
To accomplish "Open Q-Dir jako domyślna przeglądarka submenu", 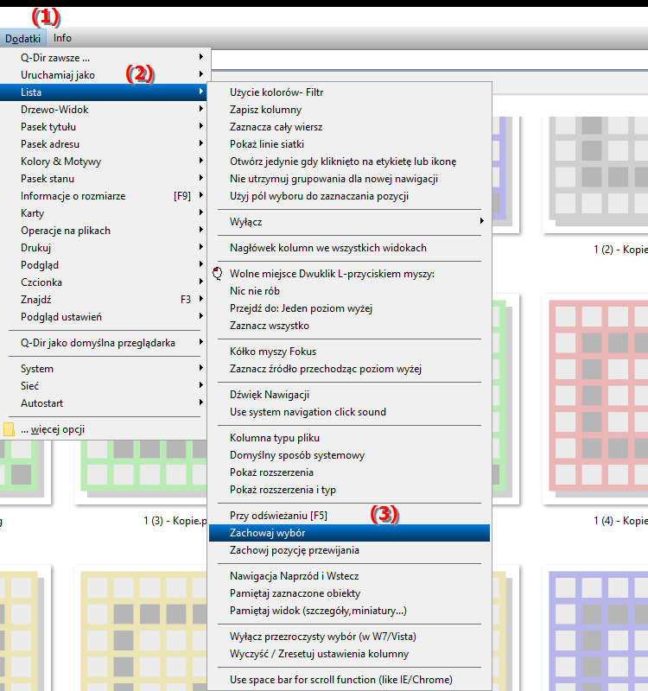I will pos(105,343).
